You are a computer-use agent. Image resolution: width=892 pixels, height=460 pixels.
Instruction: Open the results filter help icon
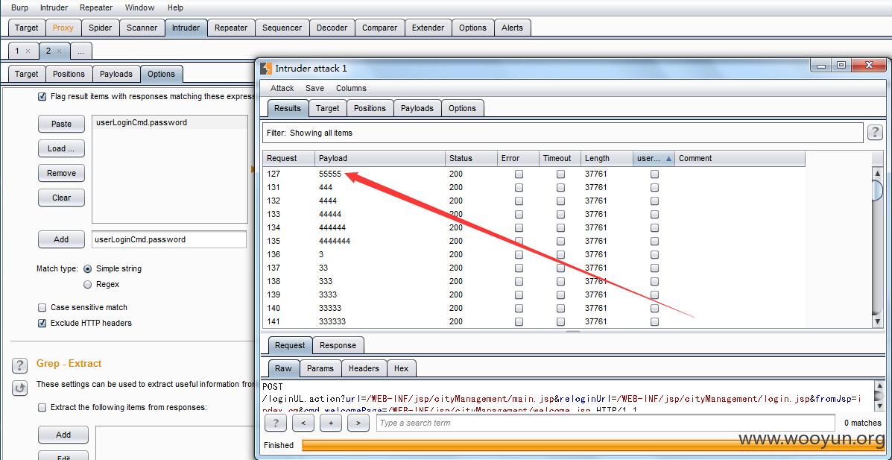(874, 133)
